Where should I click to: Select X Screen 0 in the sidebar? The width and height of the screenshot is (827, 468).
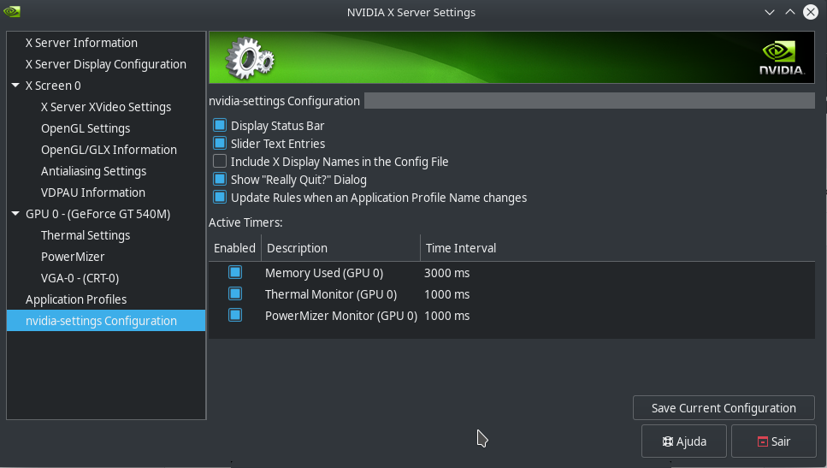53,86
